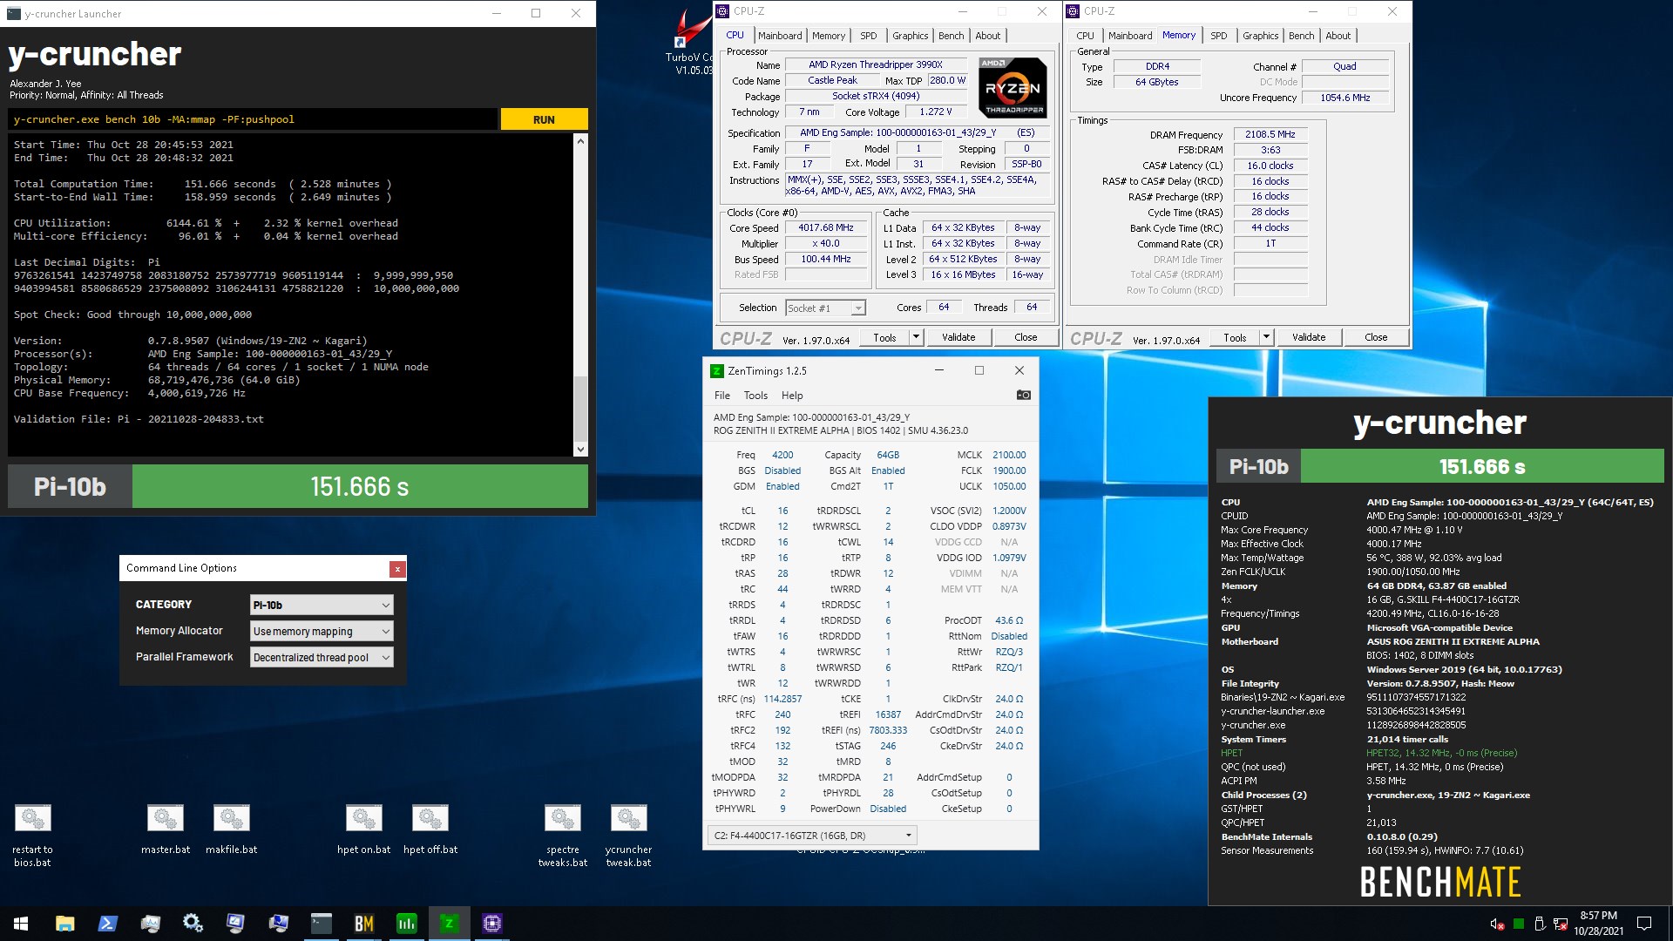Screen dimensions: 1673x941
Task: Click BenchMate Max Temp/Wattage value
Action: [1434, 558]
